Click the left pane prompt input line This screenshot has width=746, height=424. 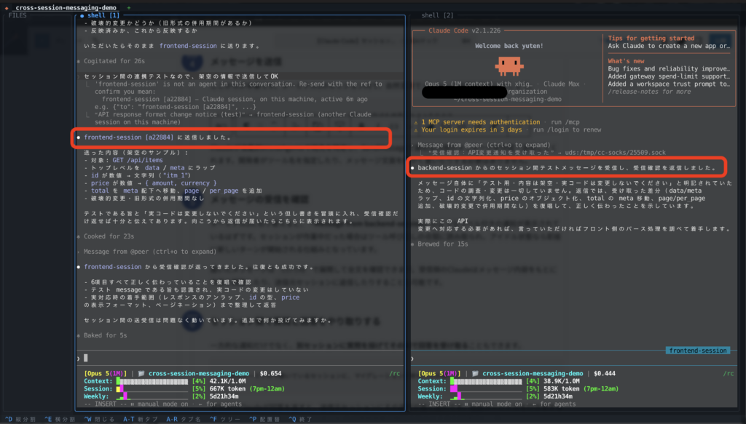(x=240, y=358)
